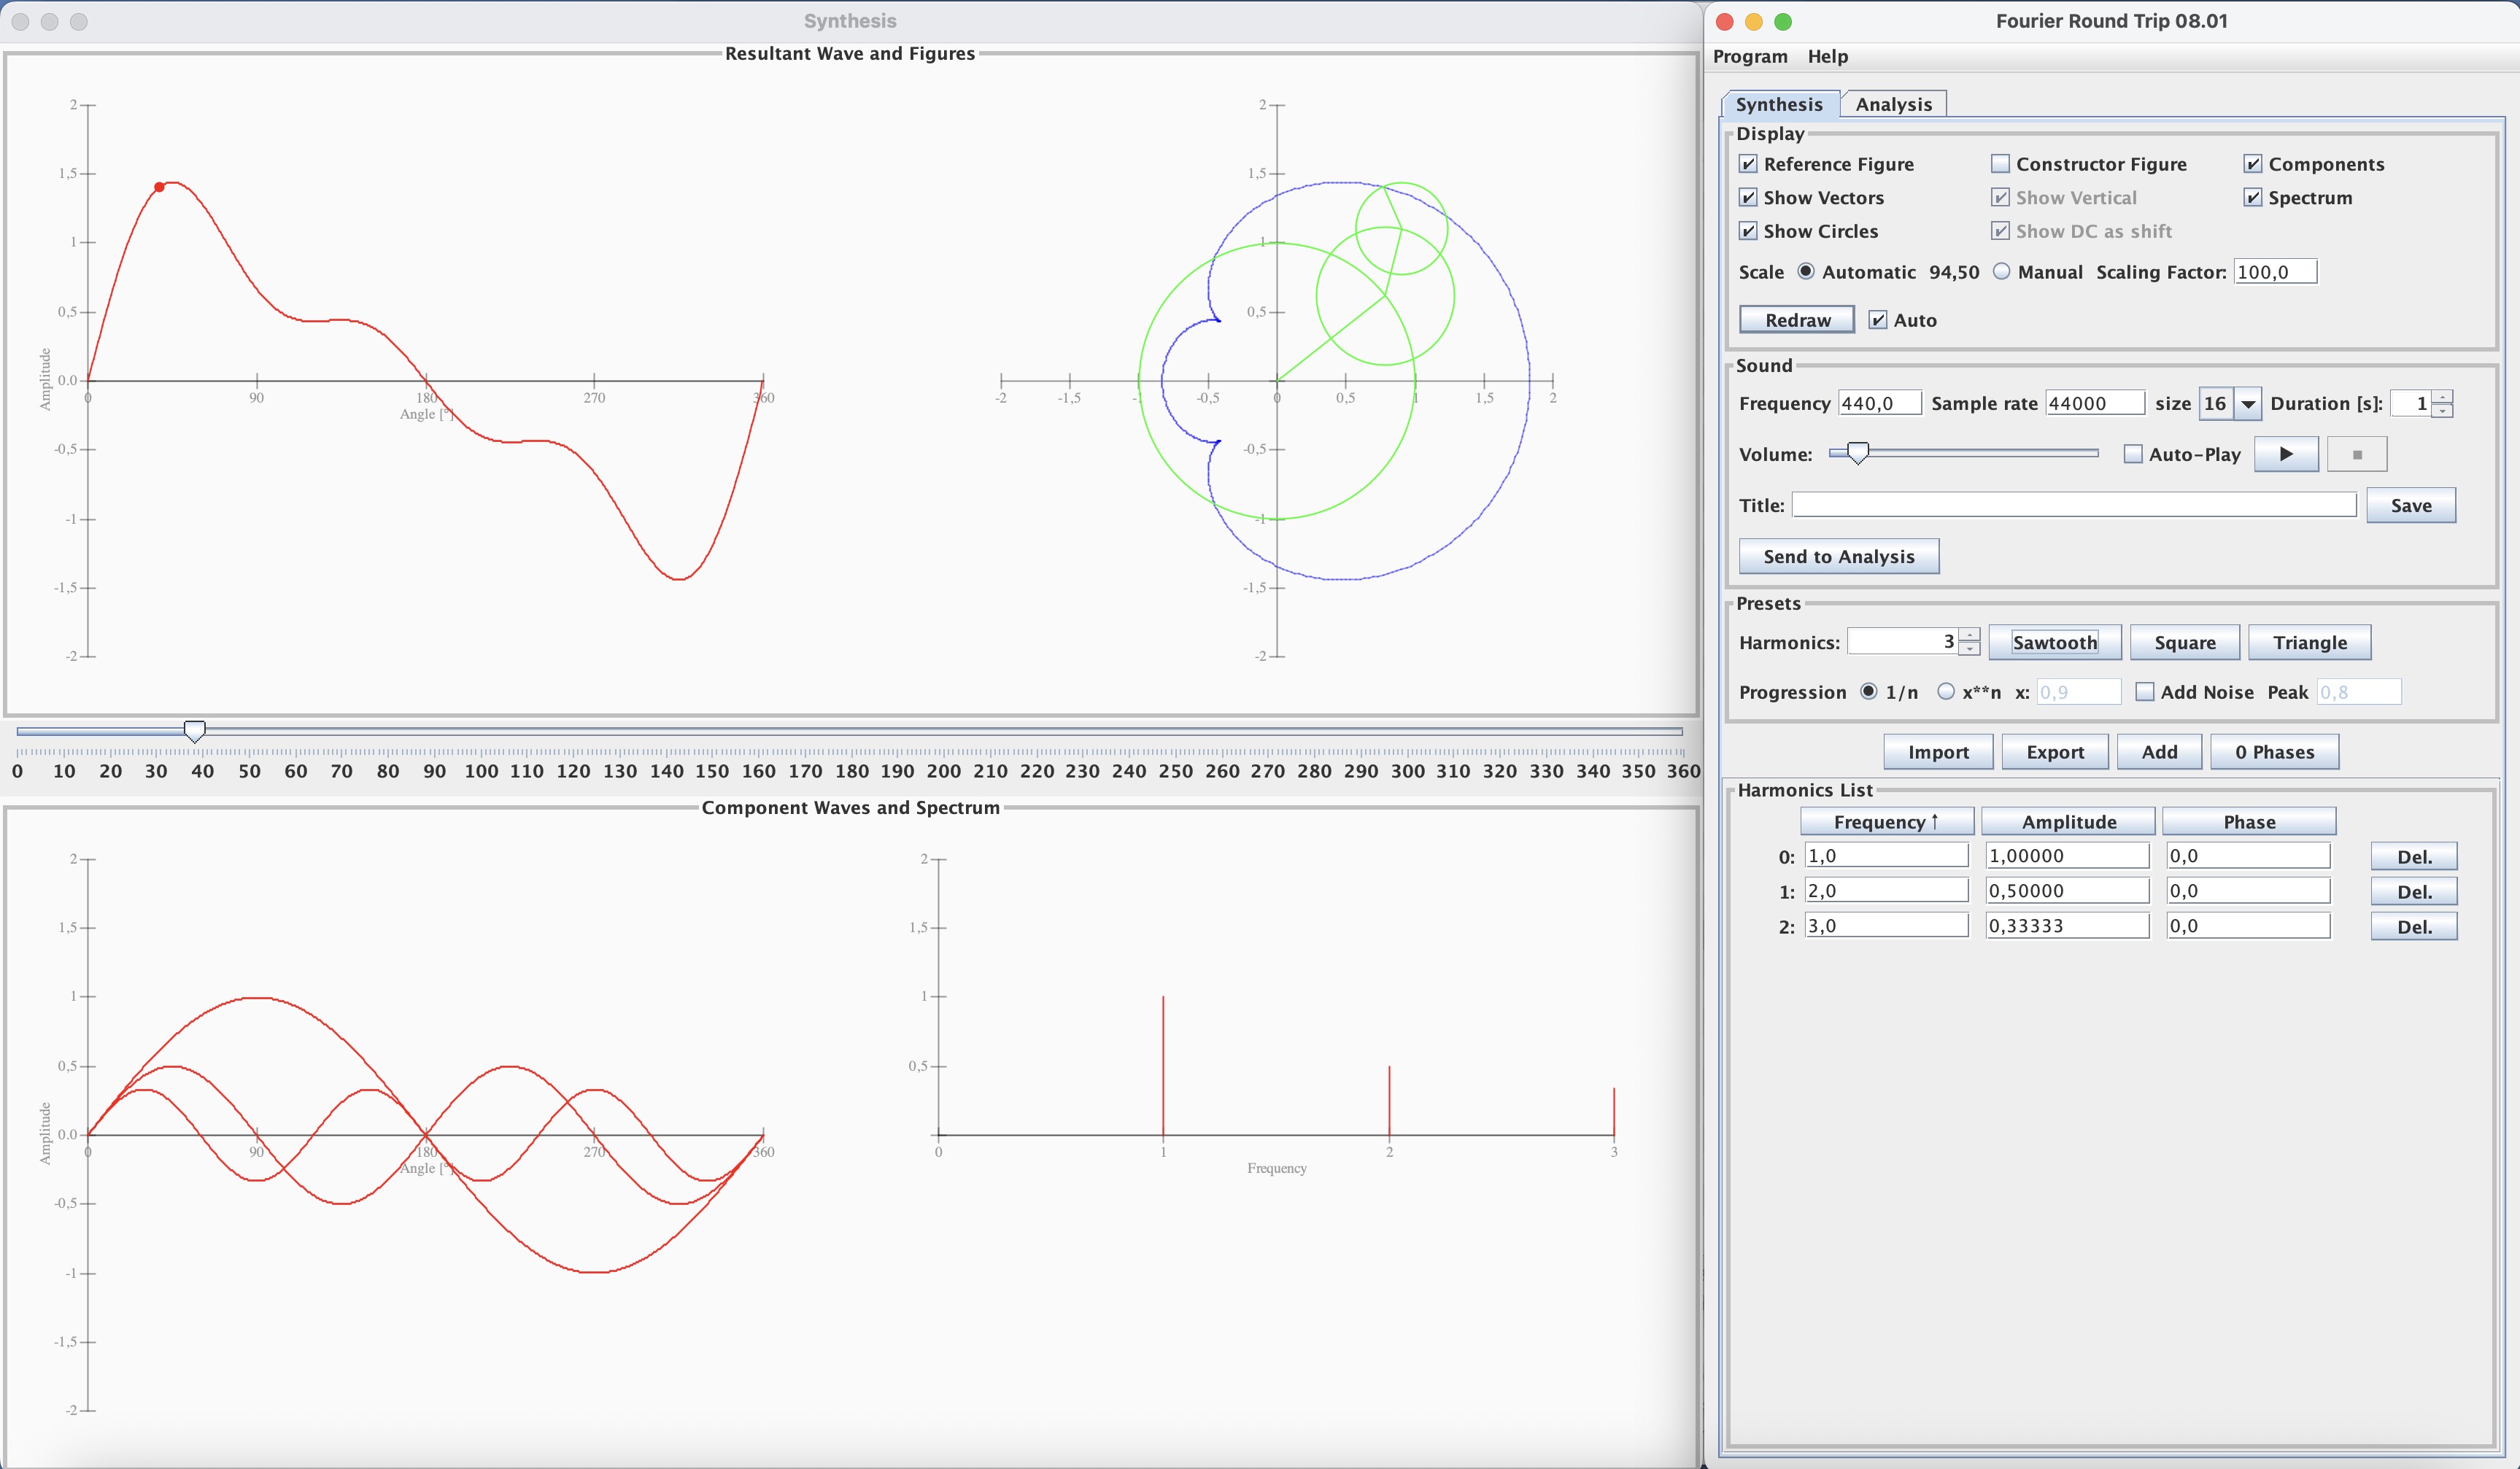Image resolution: width=2520 pixels, height=1469 pixels.
Task: Uncheck the Show Circles checkbox
Action: coord(1748,231)
